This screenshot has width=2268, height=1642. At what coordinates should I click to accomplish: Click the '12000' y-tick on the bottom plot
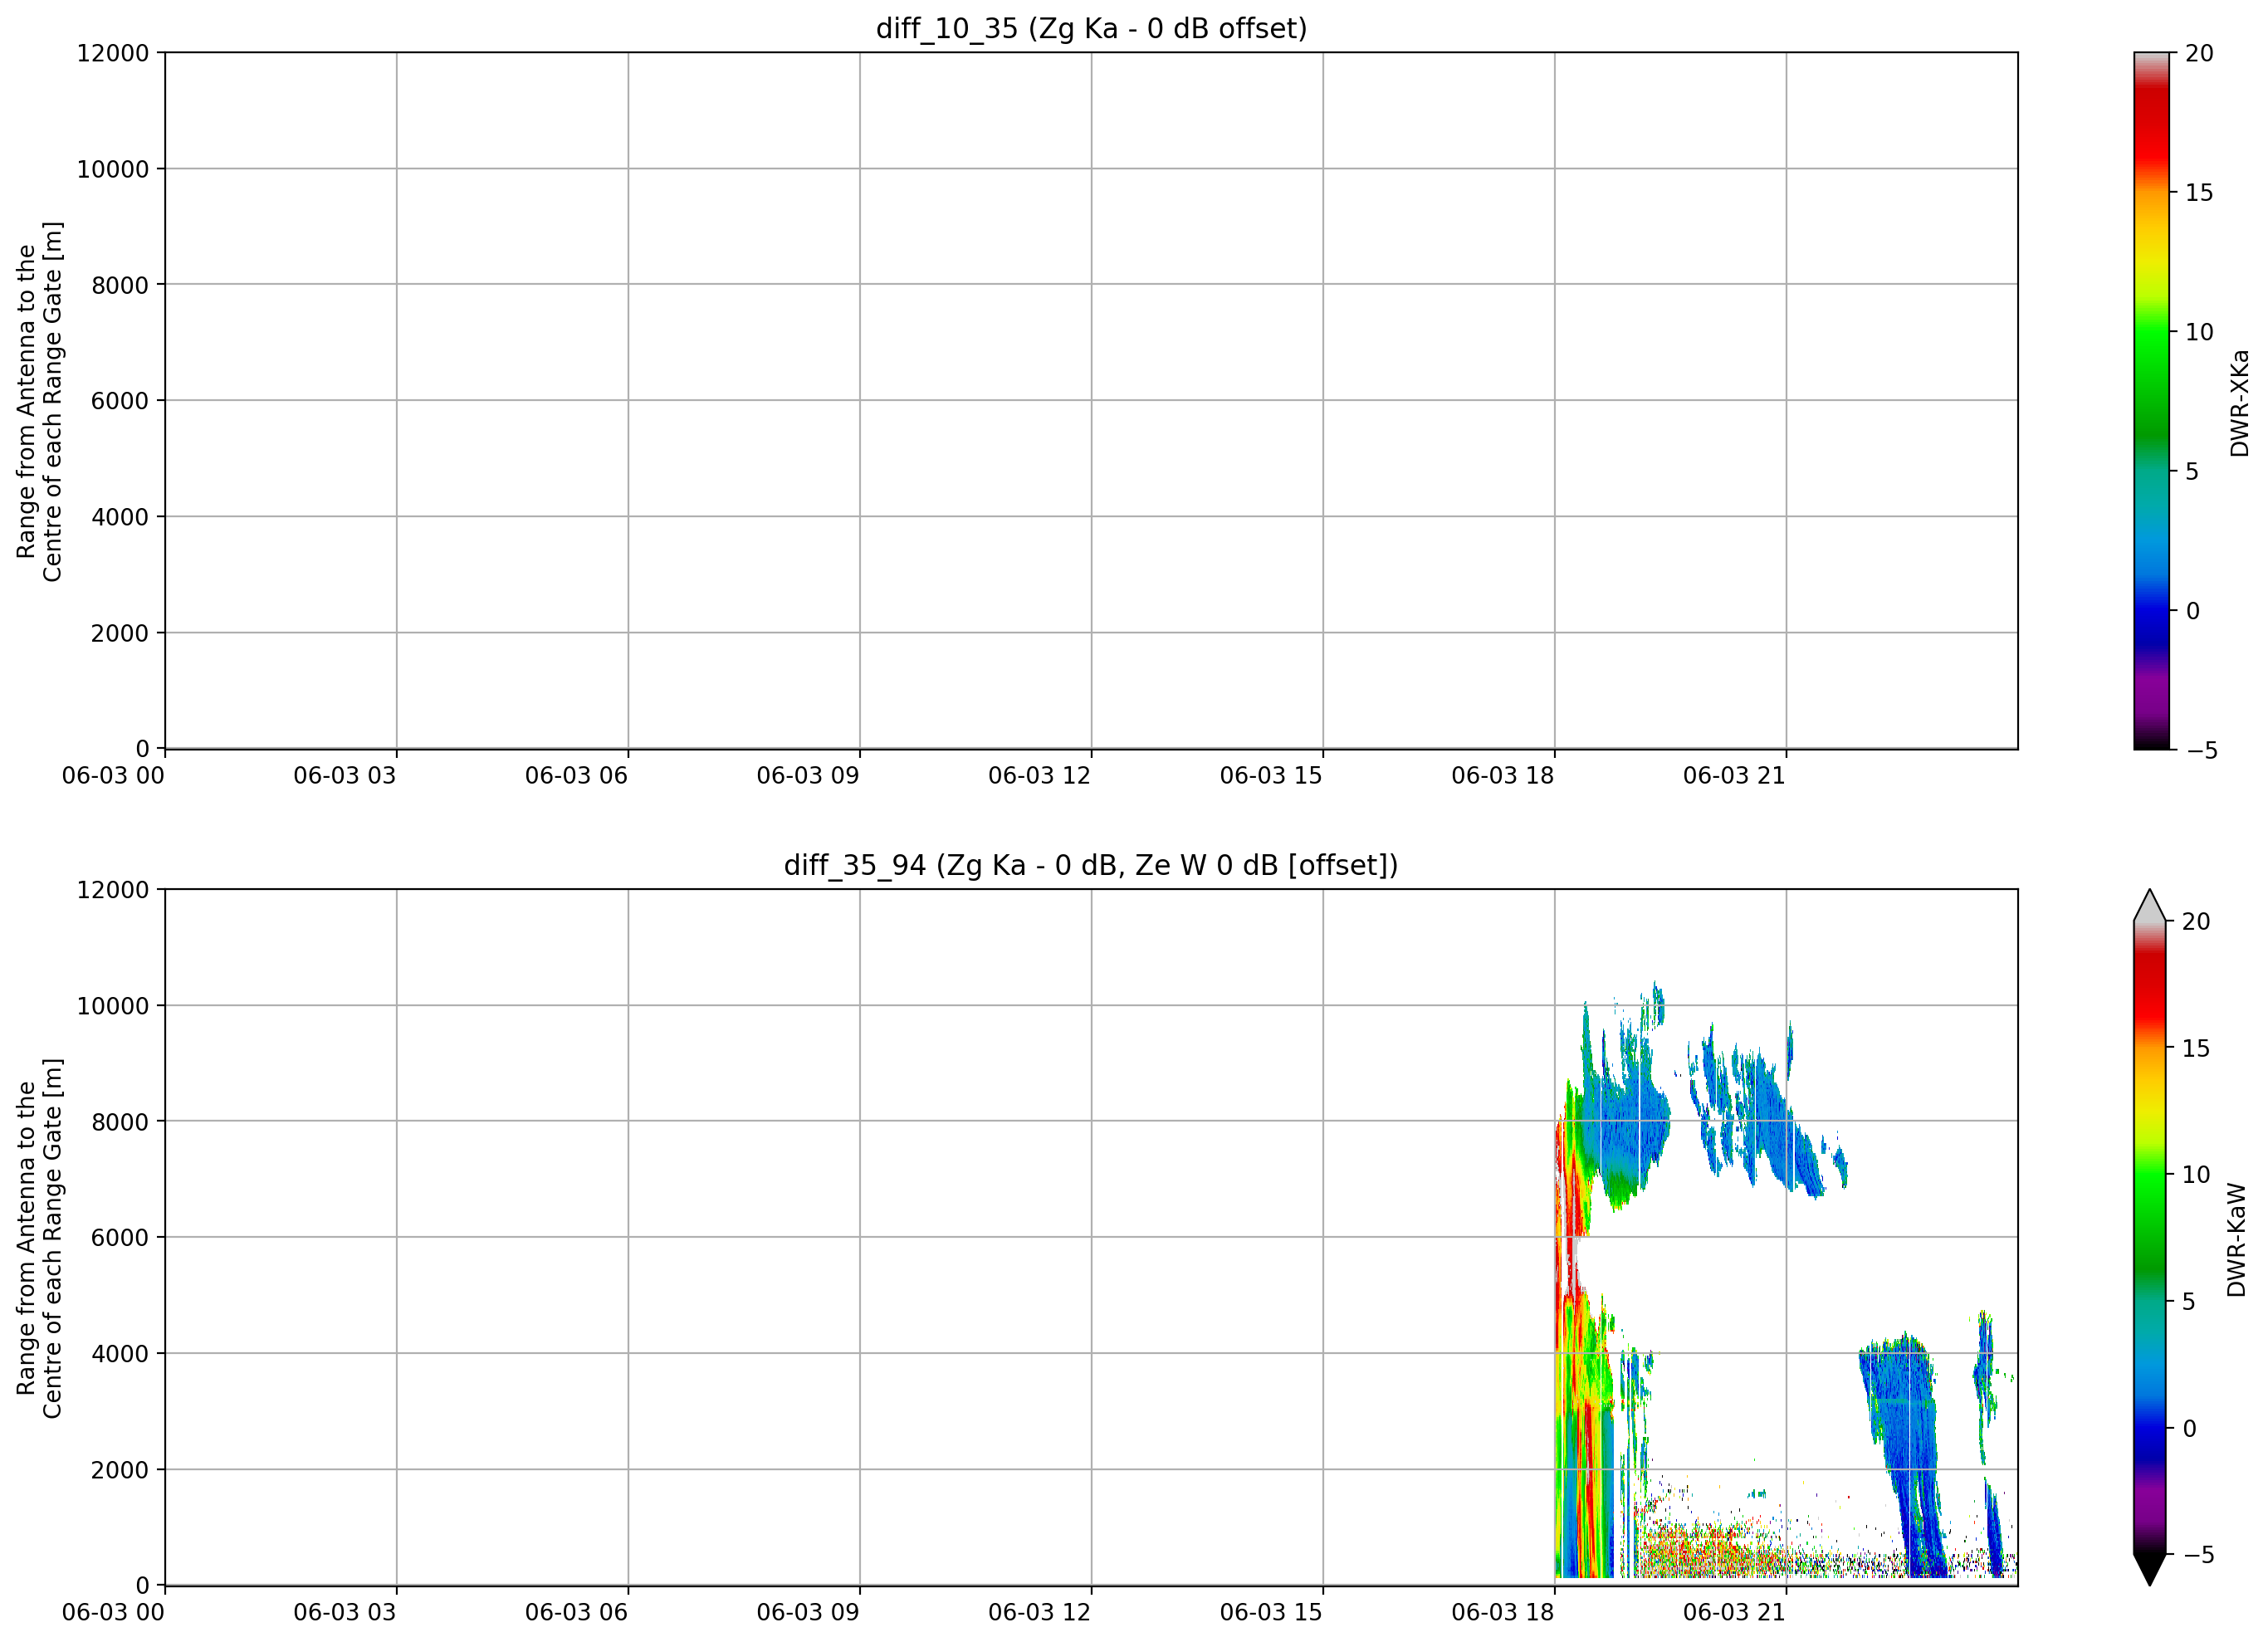click(x=113, y=890)
